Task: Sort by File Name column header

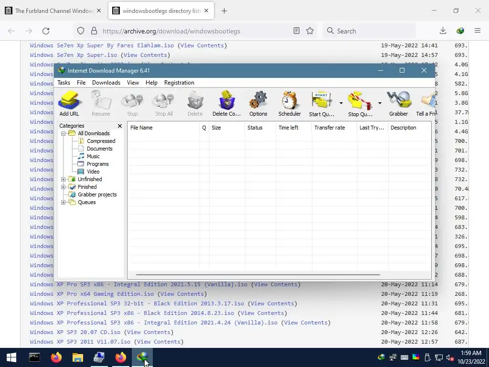Action: click(163, 128)
